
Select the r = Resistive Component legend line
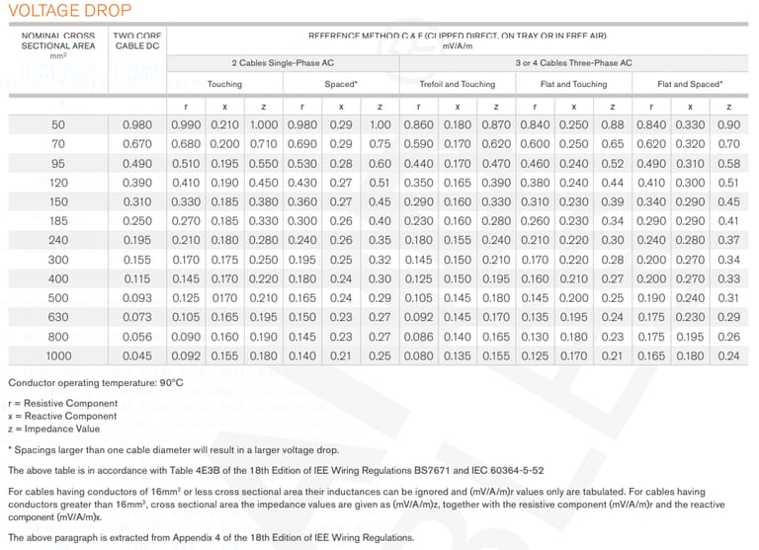point(62,403)
